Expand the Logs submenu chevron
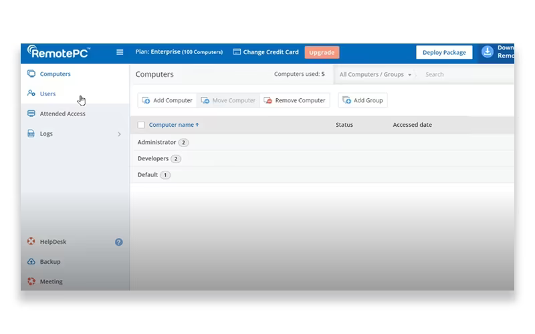 [x=120, y=134]
